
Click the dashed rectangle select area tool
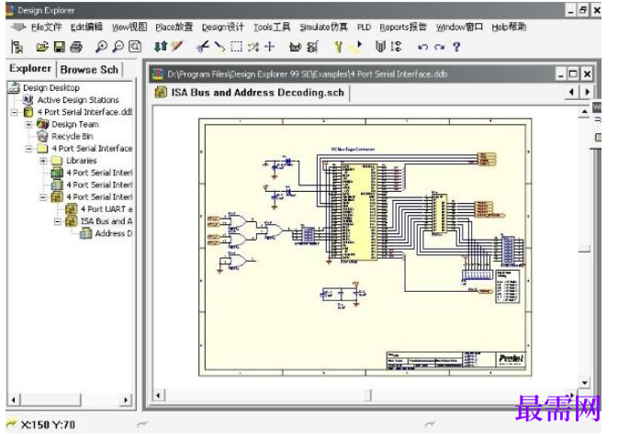point(236,47)
